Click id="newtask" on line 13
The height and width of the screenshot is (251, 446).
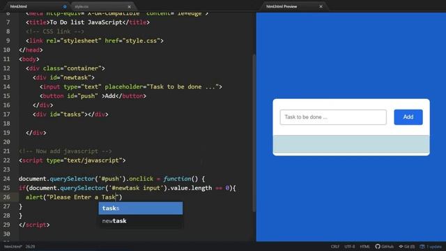[70, 77]
